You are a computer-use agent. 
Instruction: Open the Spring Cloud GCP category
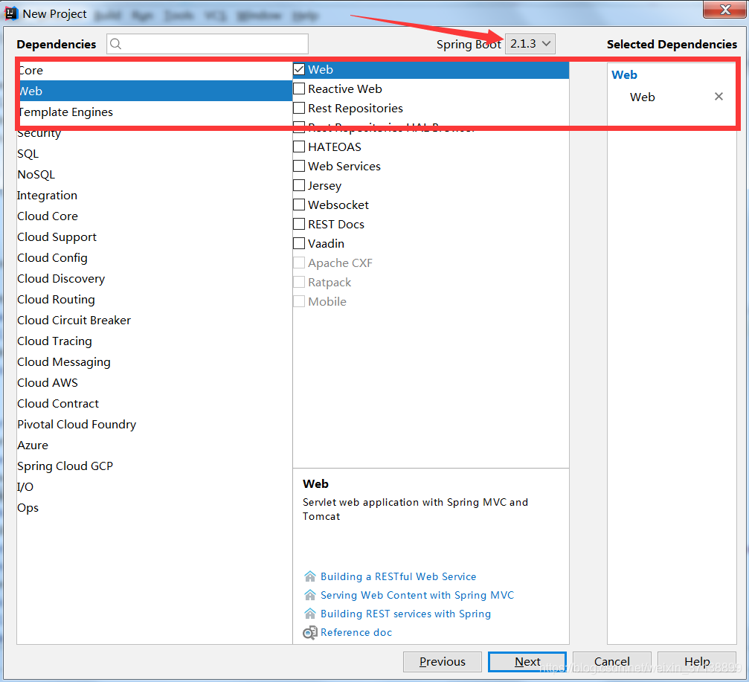point(154,466)
